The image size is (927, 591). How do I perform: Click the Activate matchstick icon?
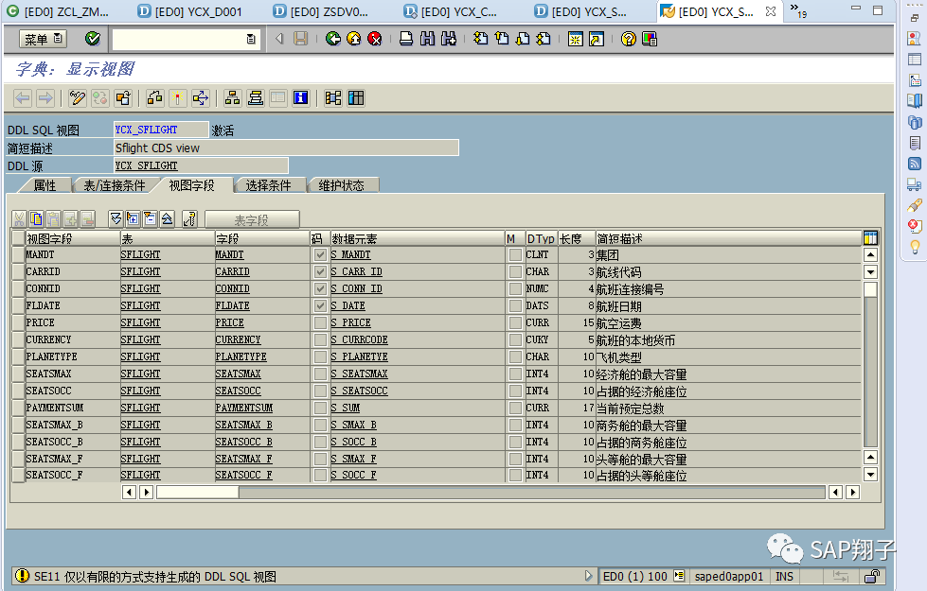(x=177, y=98)
